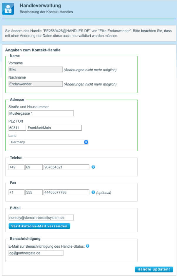Select the Telefon area code field
Screen dimensions: 177x276
pos(34,167)
